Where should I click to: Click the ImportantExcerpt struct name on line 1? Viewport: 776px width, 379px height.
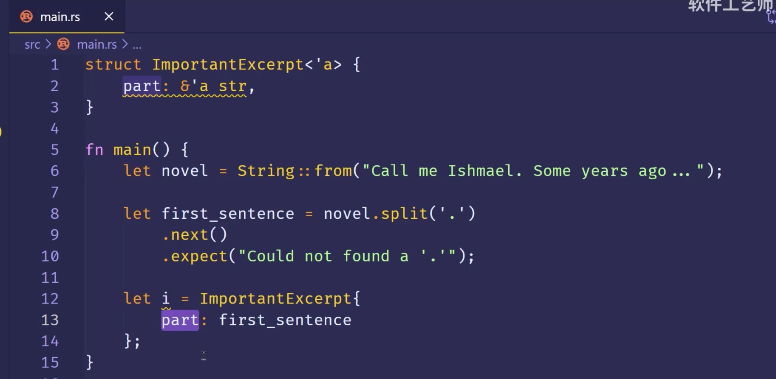(228, 65)
